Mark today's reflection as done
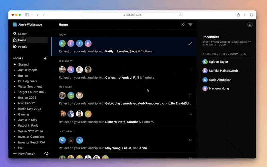 [x=190, y=44]
